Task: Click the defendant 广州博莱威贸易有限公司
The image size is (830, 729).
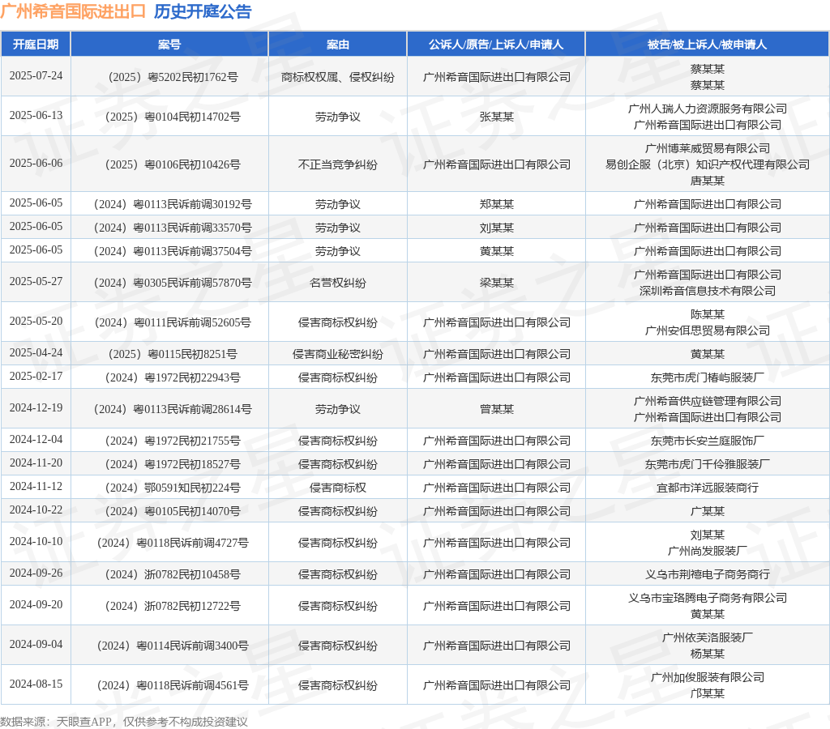Action: (707, 148)
